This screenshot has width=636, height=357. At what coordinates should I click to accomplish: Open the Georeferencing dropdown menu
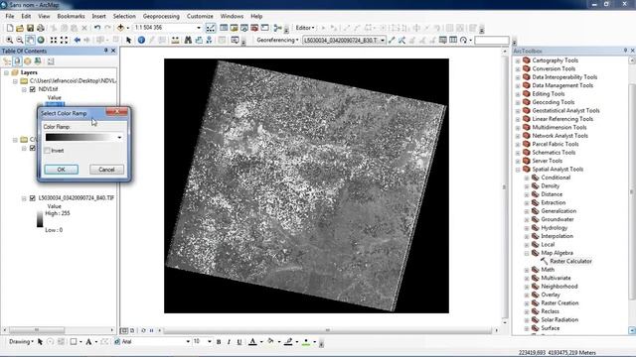278,40
